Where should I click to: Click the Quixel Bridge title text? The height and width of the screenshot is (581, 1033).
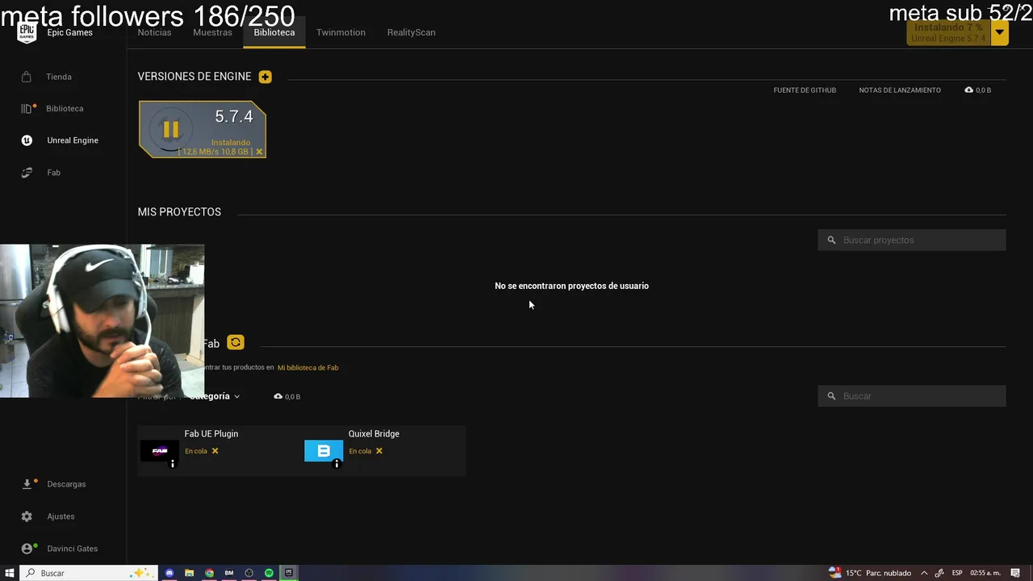(x=374, y=434)
